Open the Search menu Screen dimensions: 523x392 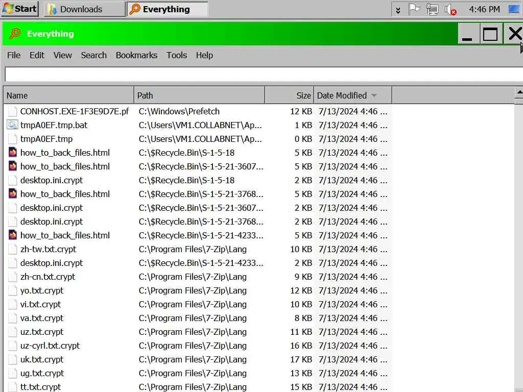coord(94,55)
